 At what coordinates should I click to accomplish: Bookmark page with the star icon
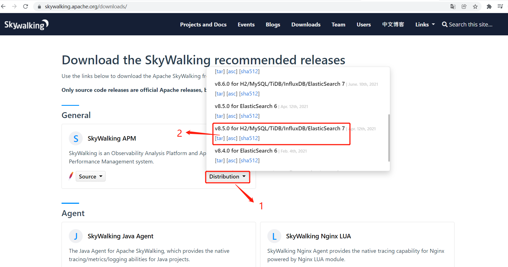pos(475,6)
